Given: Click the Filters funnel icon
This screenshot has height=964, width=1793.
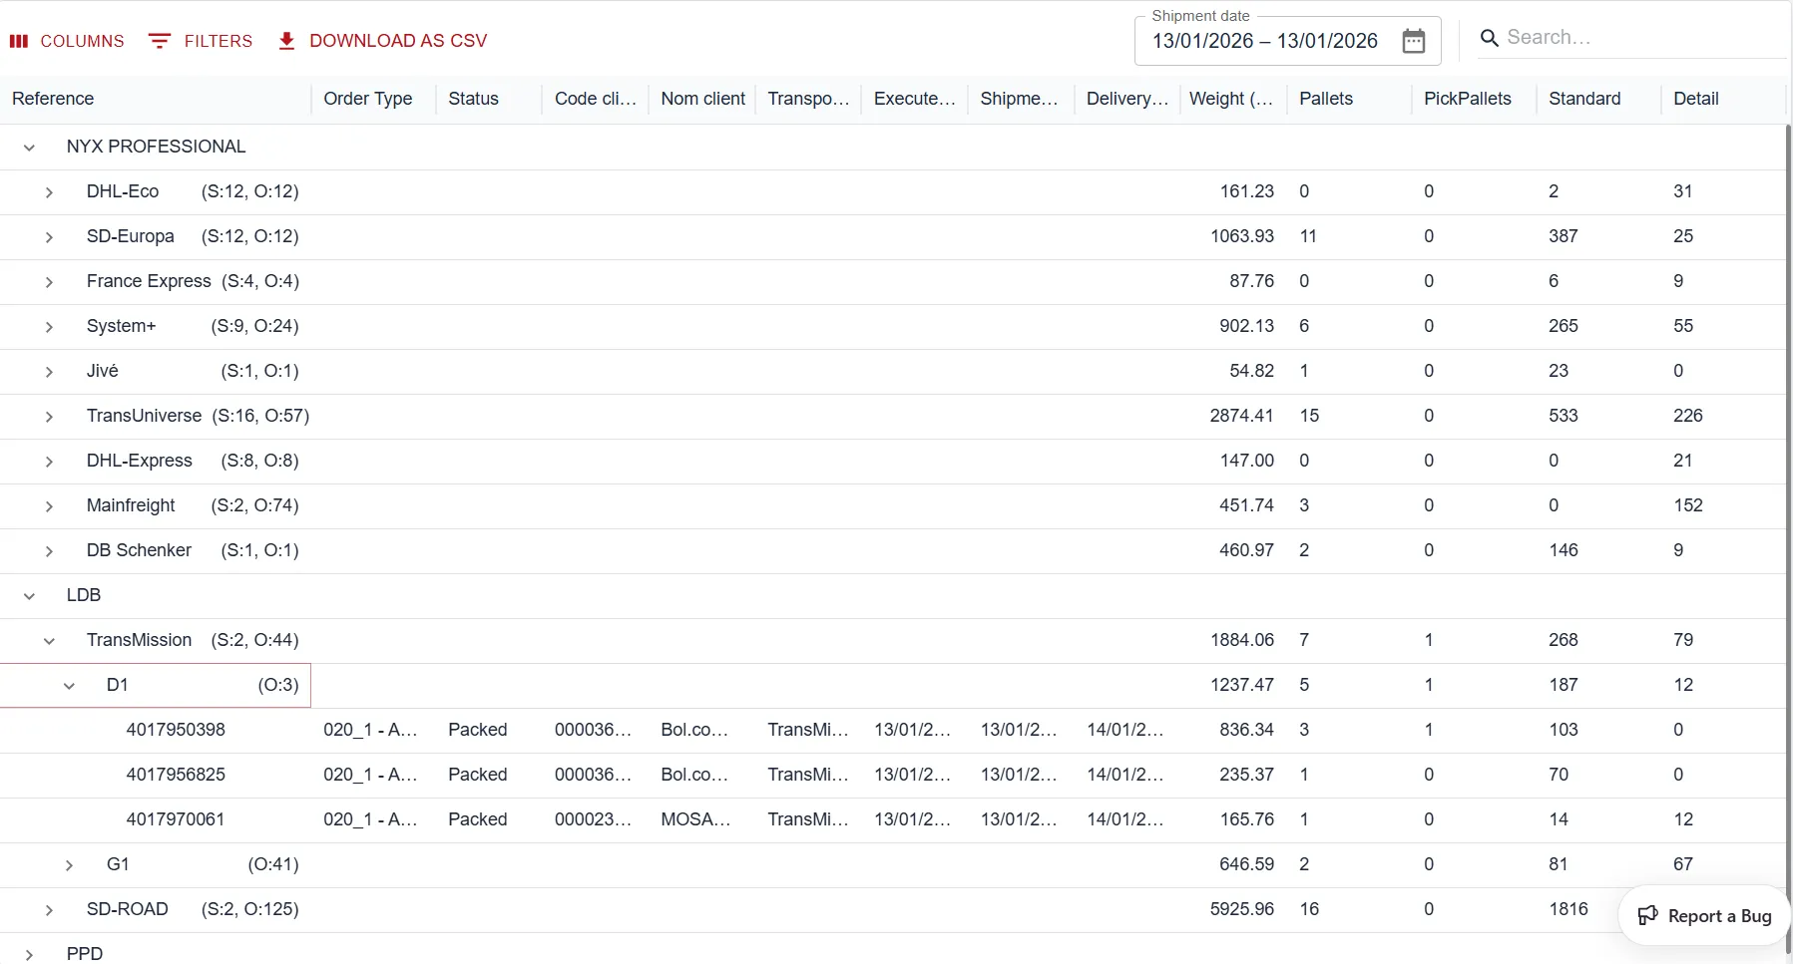Looking at the screenshot, I should pos(160,41).
